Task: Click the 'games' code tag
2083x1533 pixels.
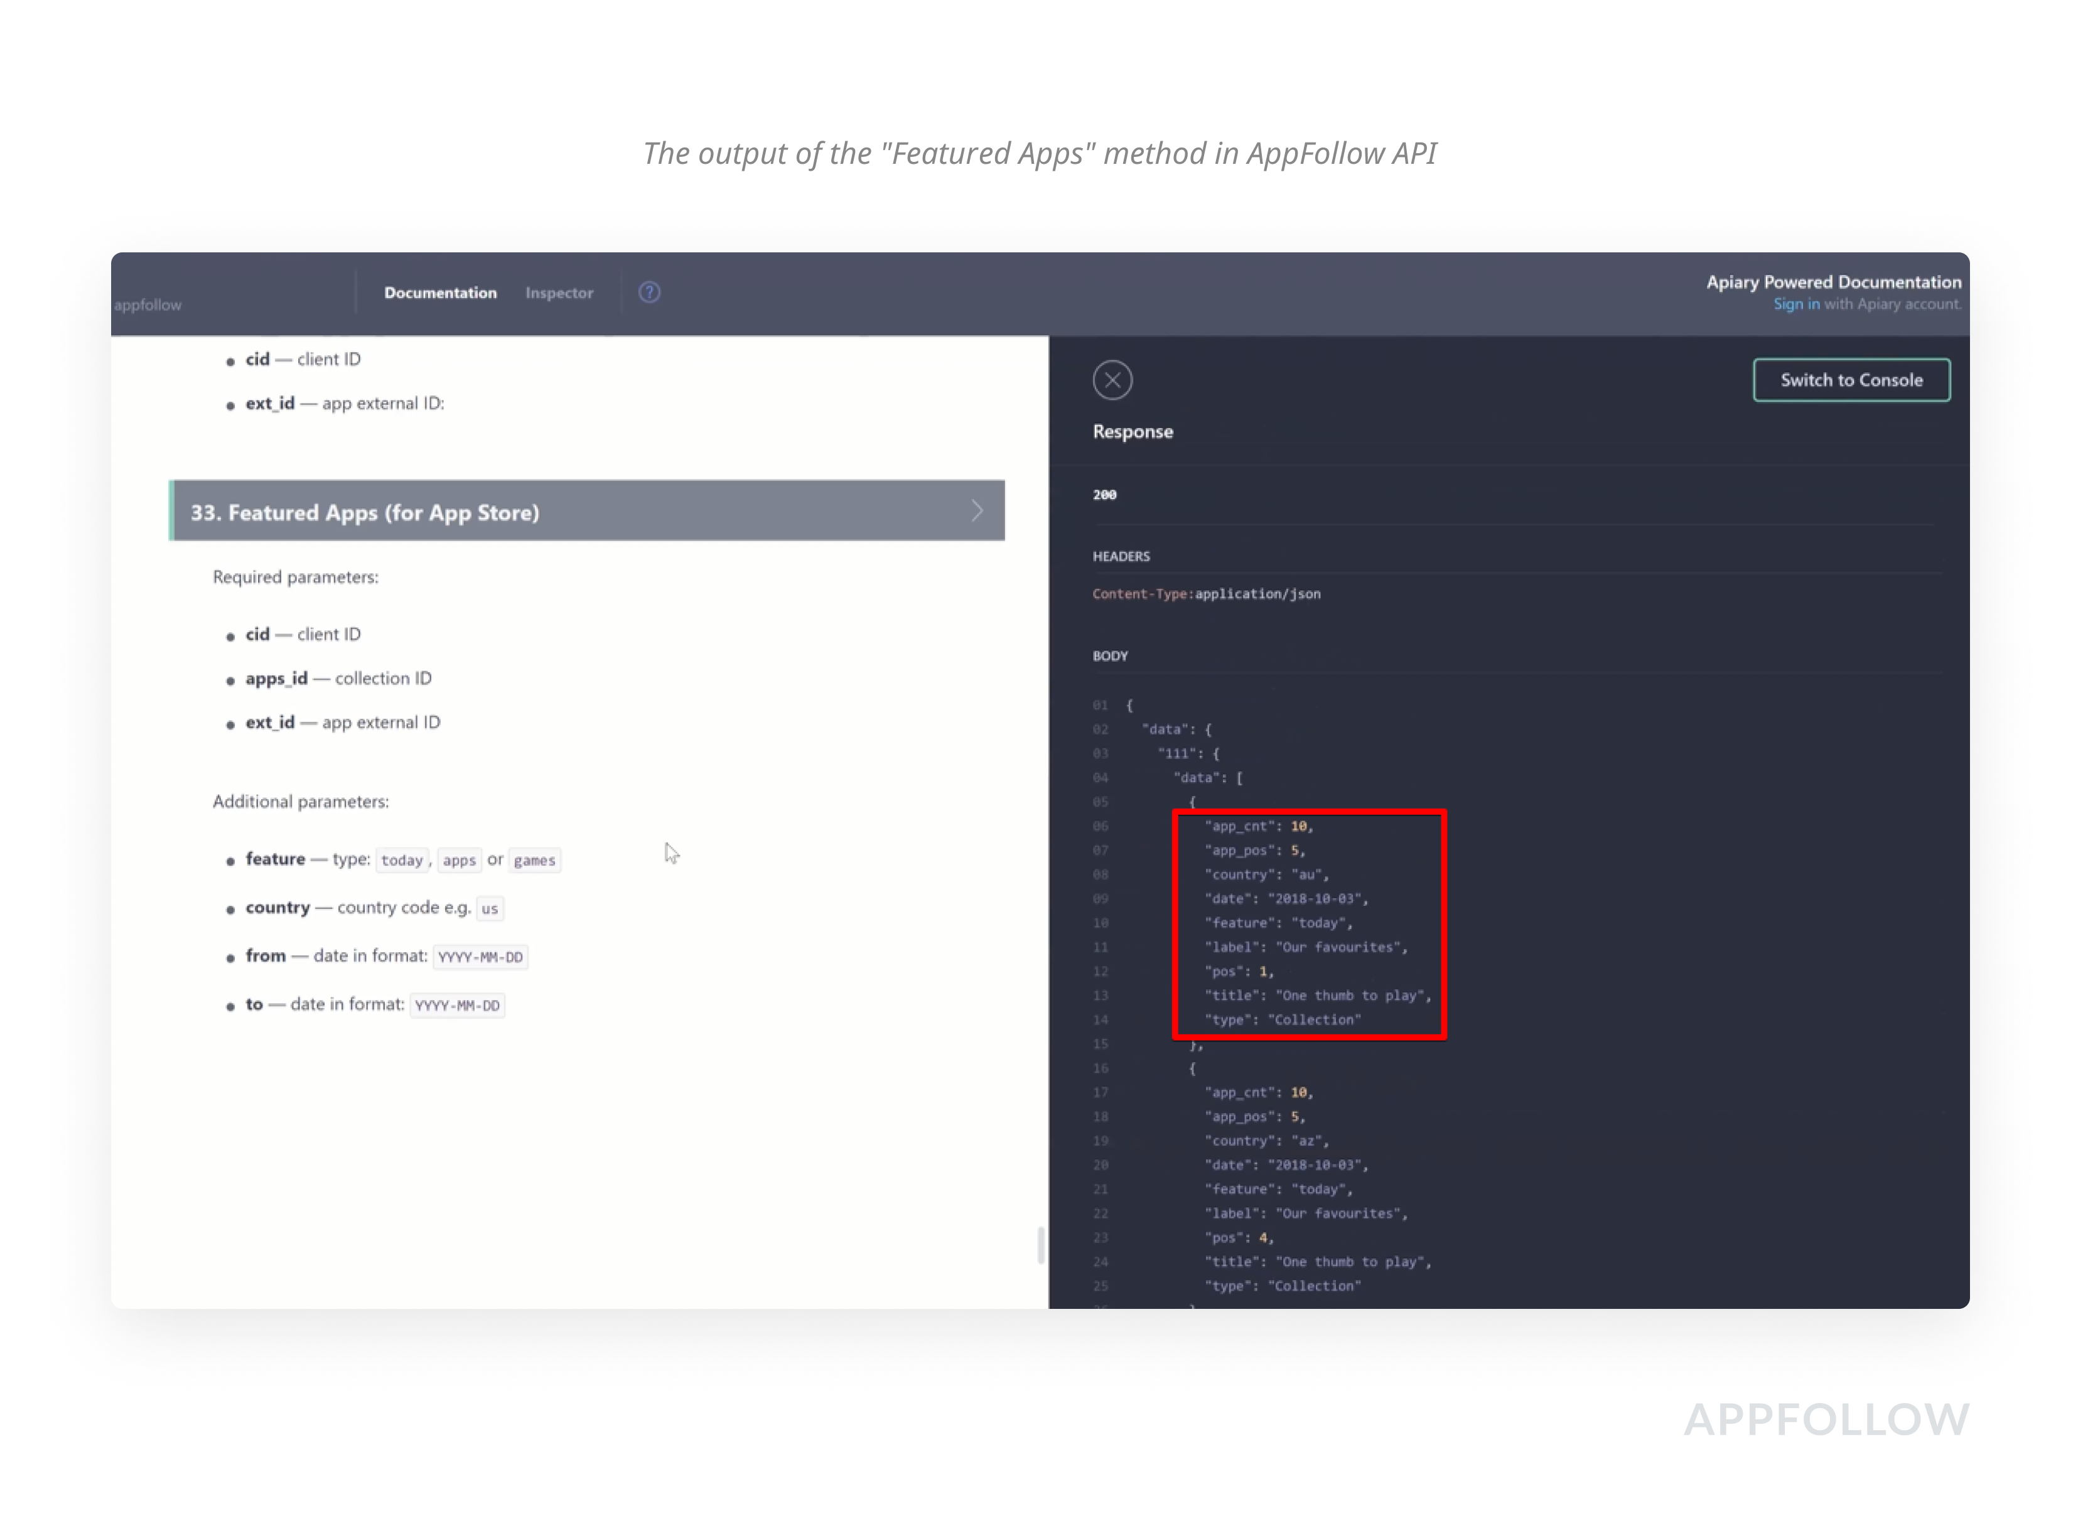Action: pyautogui.click(x=534, y=860)
